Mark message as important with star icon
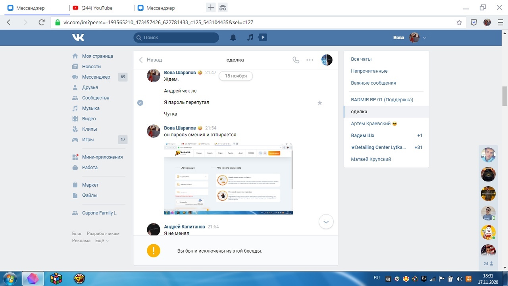This screenshot has width=508, height=286. pos(320,103)
